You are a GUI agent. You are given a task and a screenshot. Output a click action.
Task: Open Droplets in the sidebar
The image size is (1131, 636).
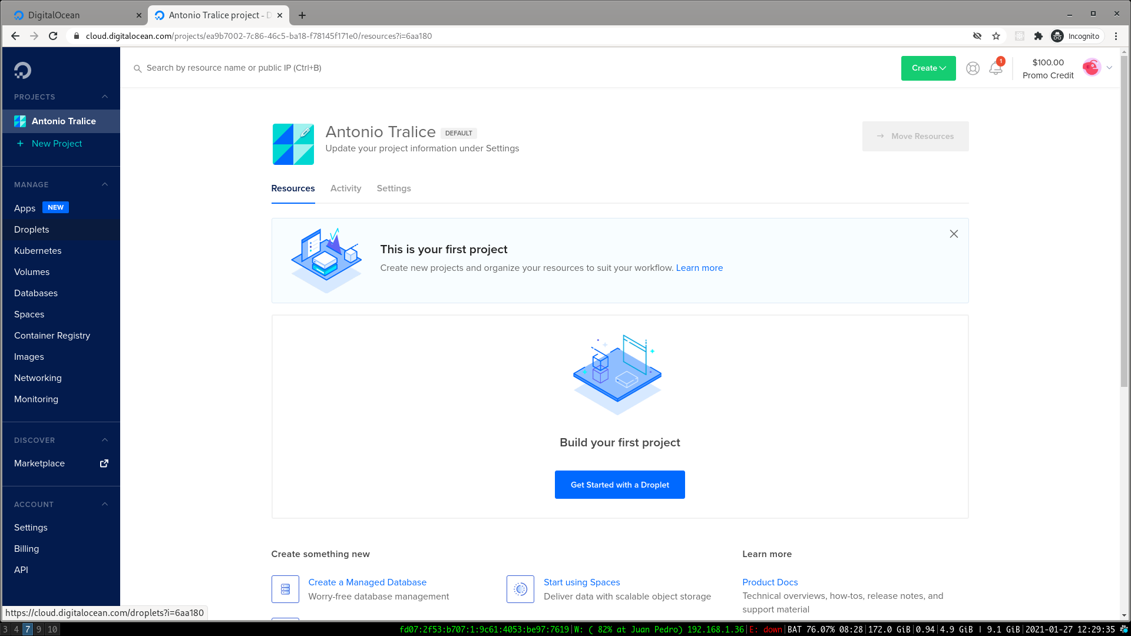point(32,230)
